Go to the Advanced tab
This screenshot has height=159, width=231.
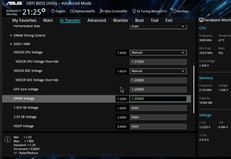pyautogui.click(x=97, y=21)
